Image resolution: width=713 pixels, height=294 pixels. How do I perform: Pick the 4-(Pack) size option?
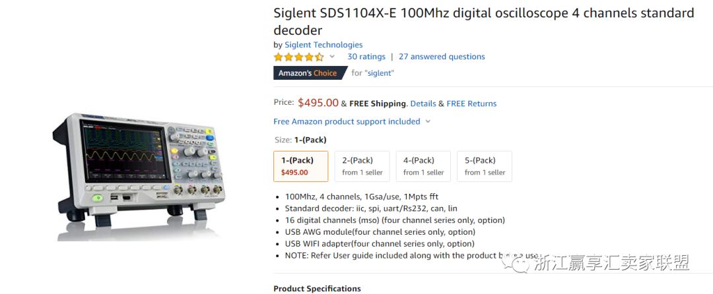pos(423,166)
